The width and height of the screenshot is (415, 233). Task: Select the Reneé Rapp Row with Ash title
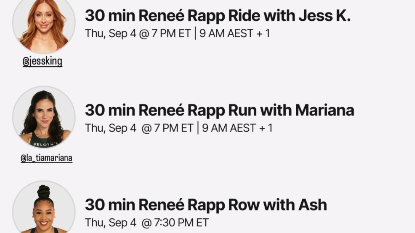206,205
